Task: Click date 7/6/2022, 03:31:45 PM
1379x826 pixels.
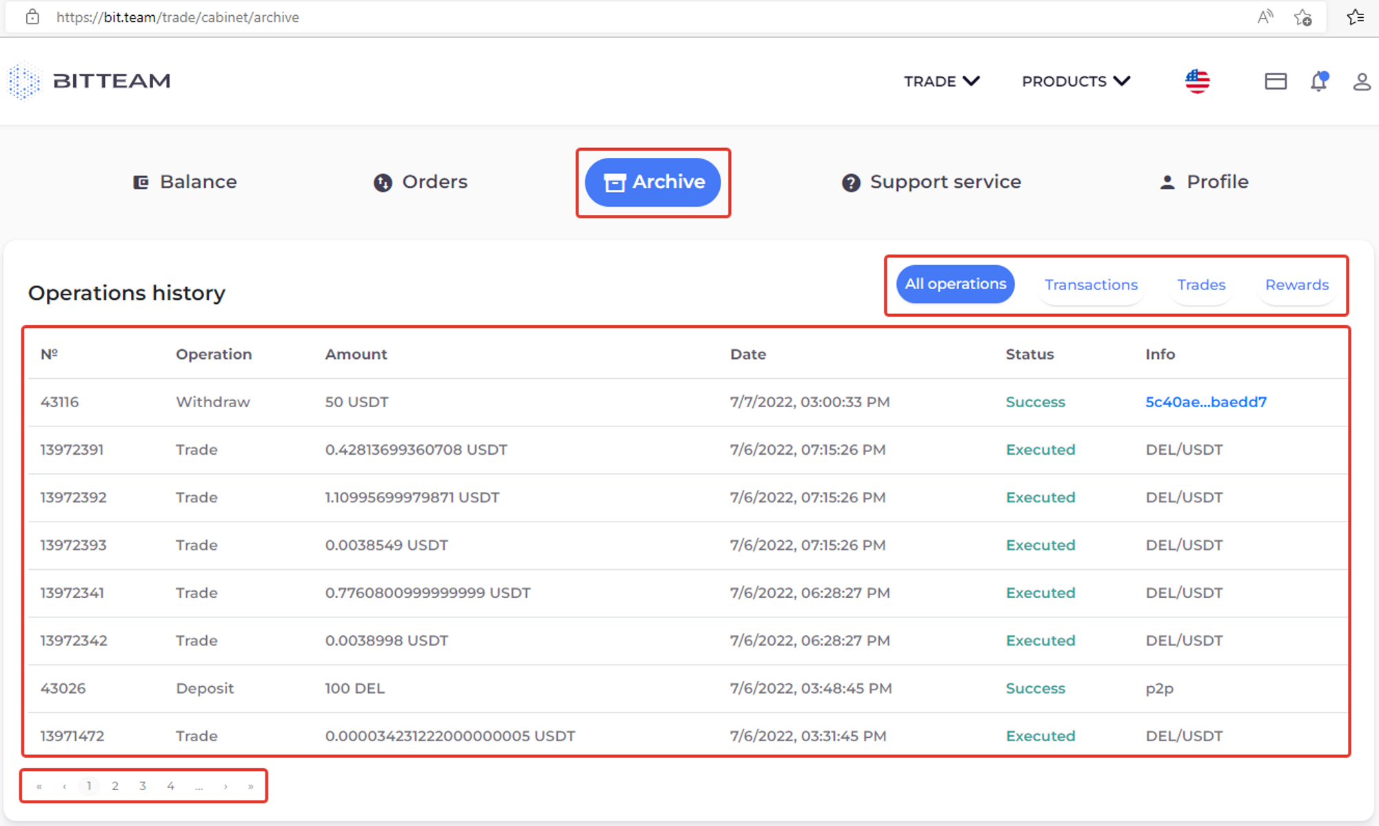Action: pos(808,736)
